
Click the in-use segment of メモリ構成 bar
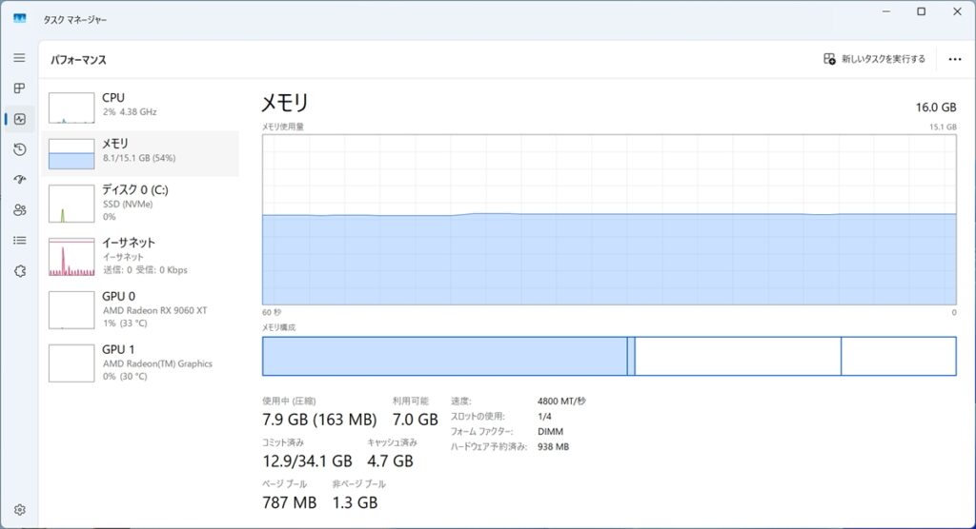[x=443, y=356]
